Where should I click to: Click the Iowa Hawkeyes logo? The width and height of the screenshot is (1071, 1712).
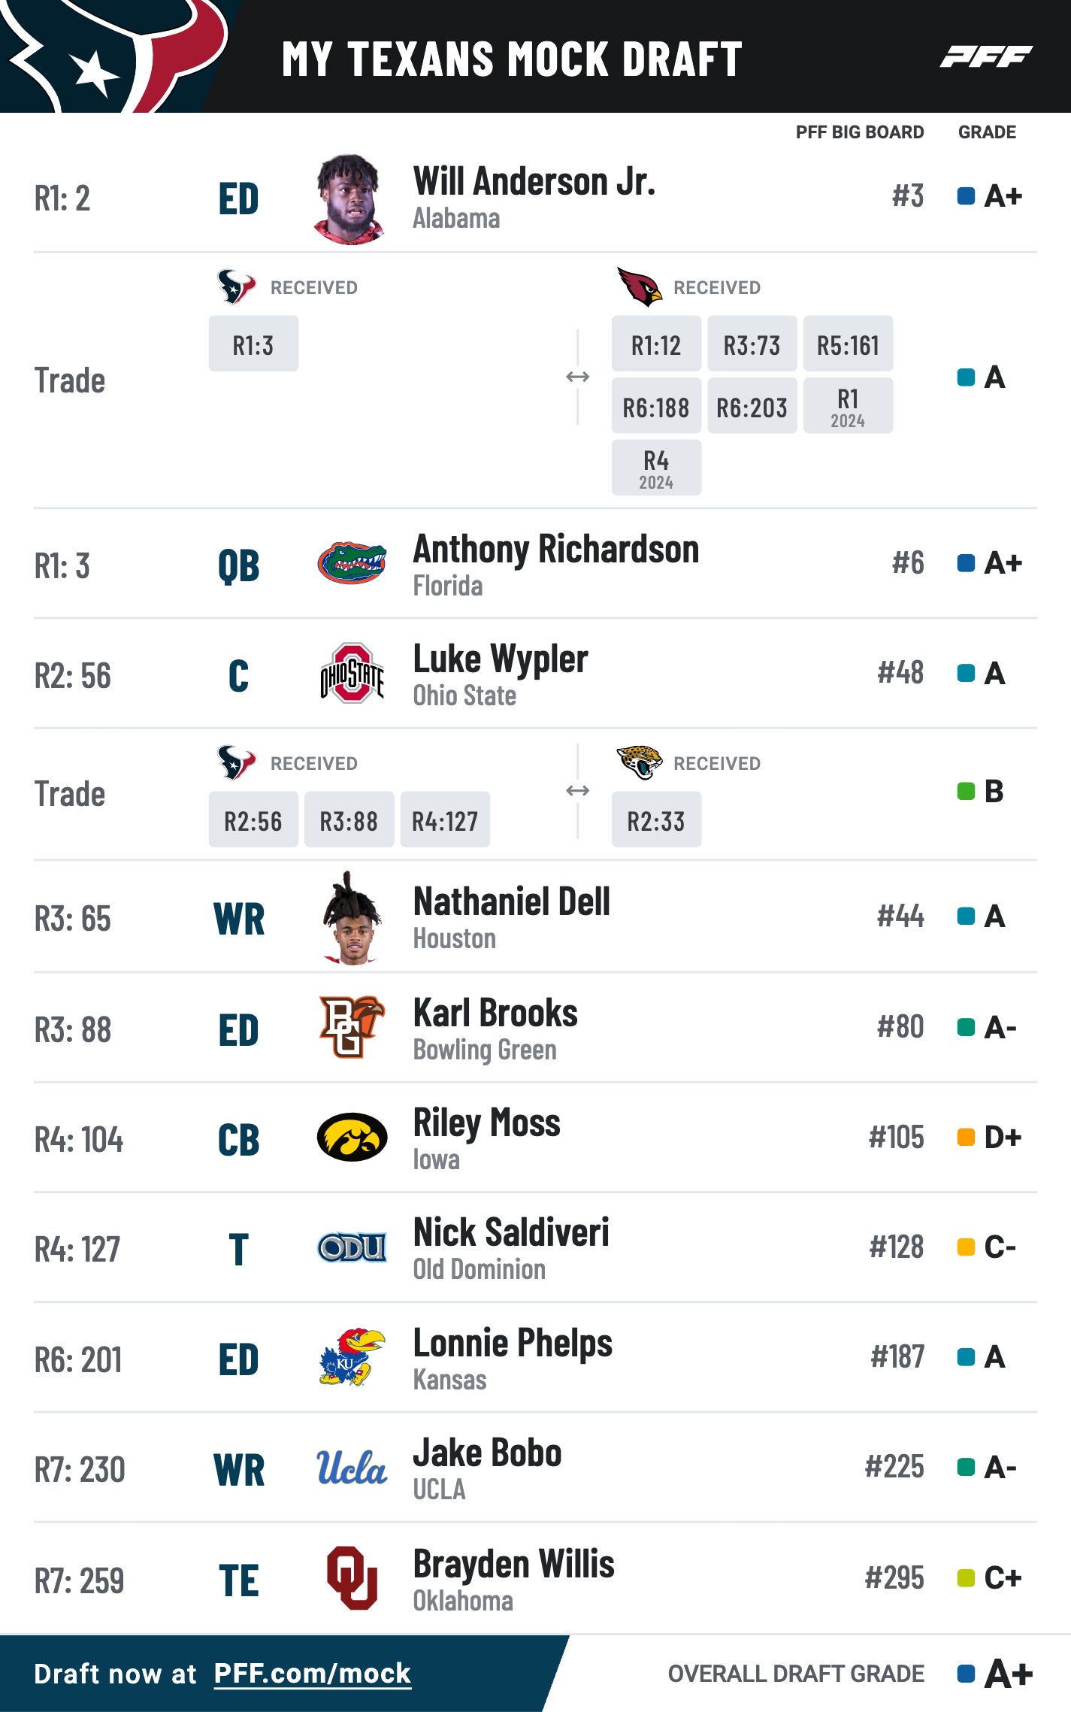[x=352, y=1137]
